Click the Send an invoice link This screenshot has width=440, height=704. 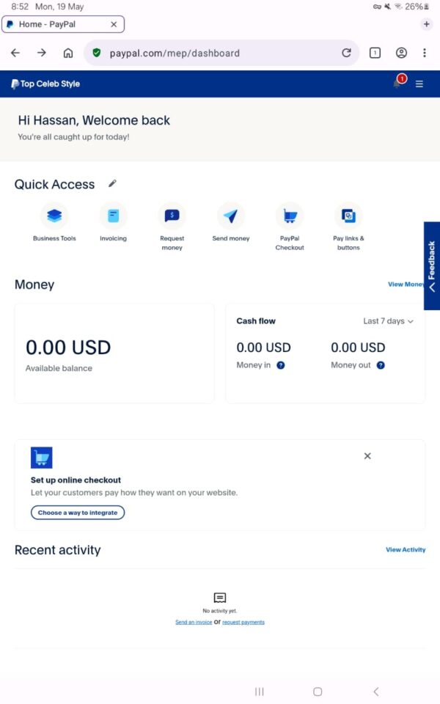[x=194, y=622]
